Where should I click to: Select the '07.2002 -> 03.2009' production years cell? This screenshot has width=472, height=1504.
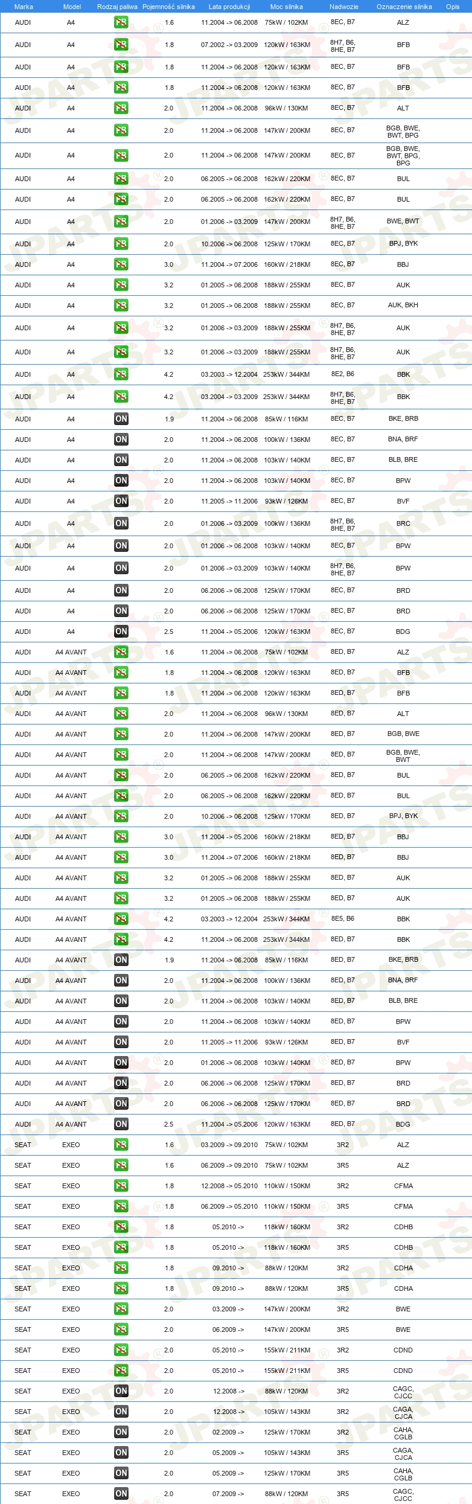pyautogui.click(x=229, y=45)
